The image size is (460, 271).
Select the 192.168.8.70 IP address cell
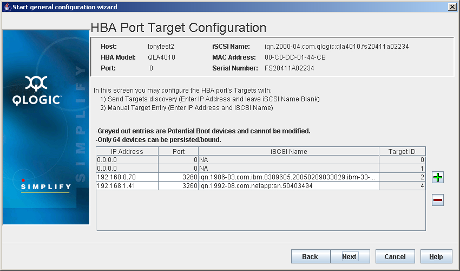click(x=127, y=177)
